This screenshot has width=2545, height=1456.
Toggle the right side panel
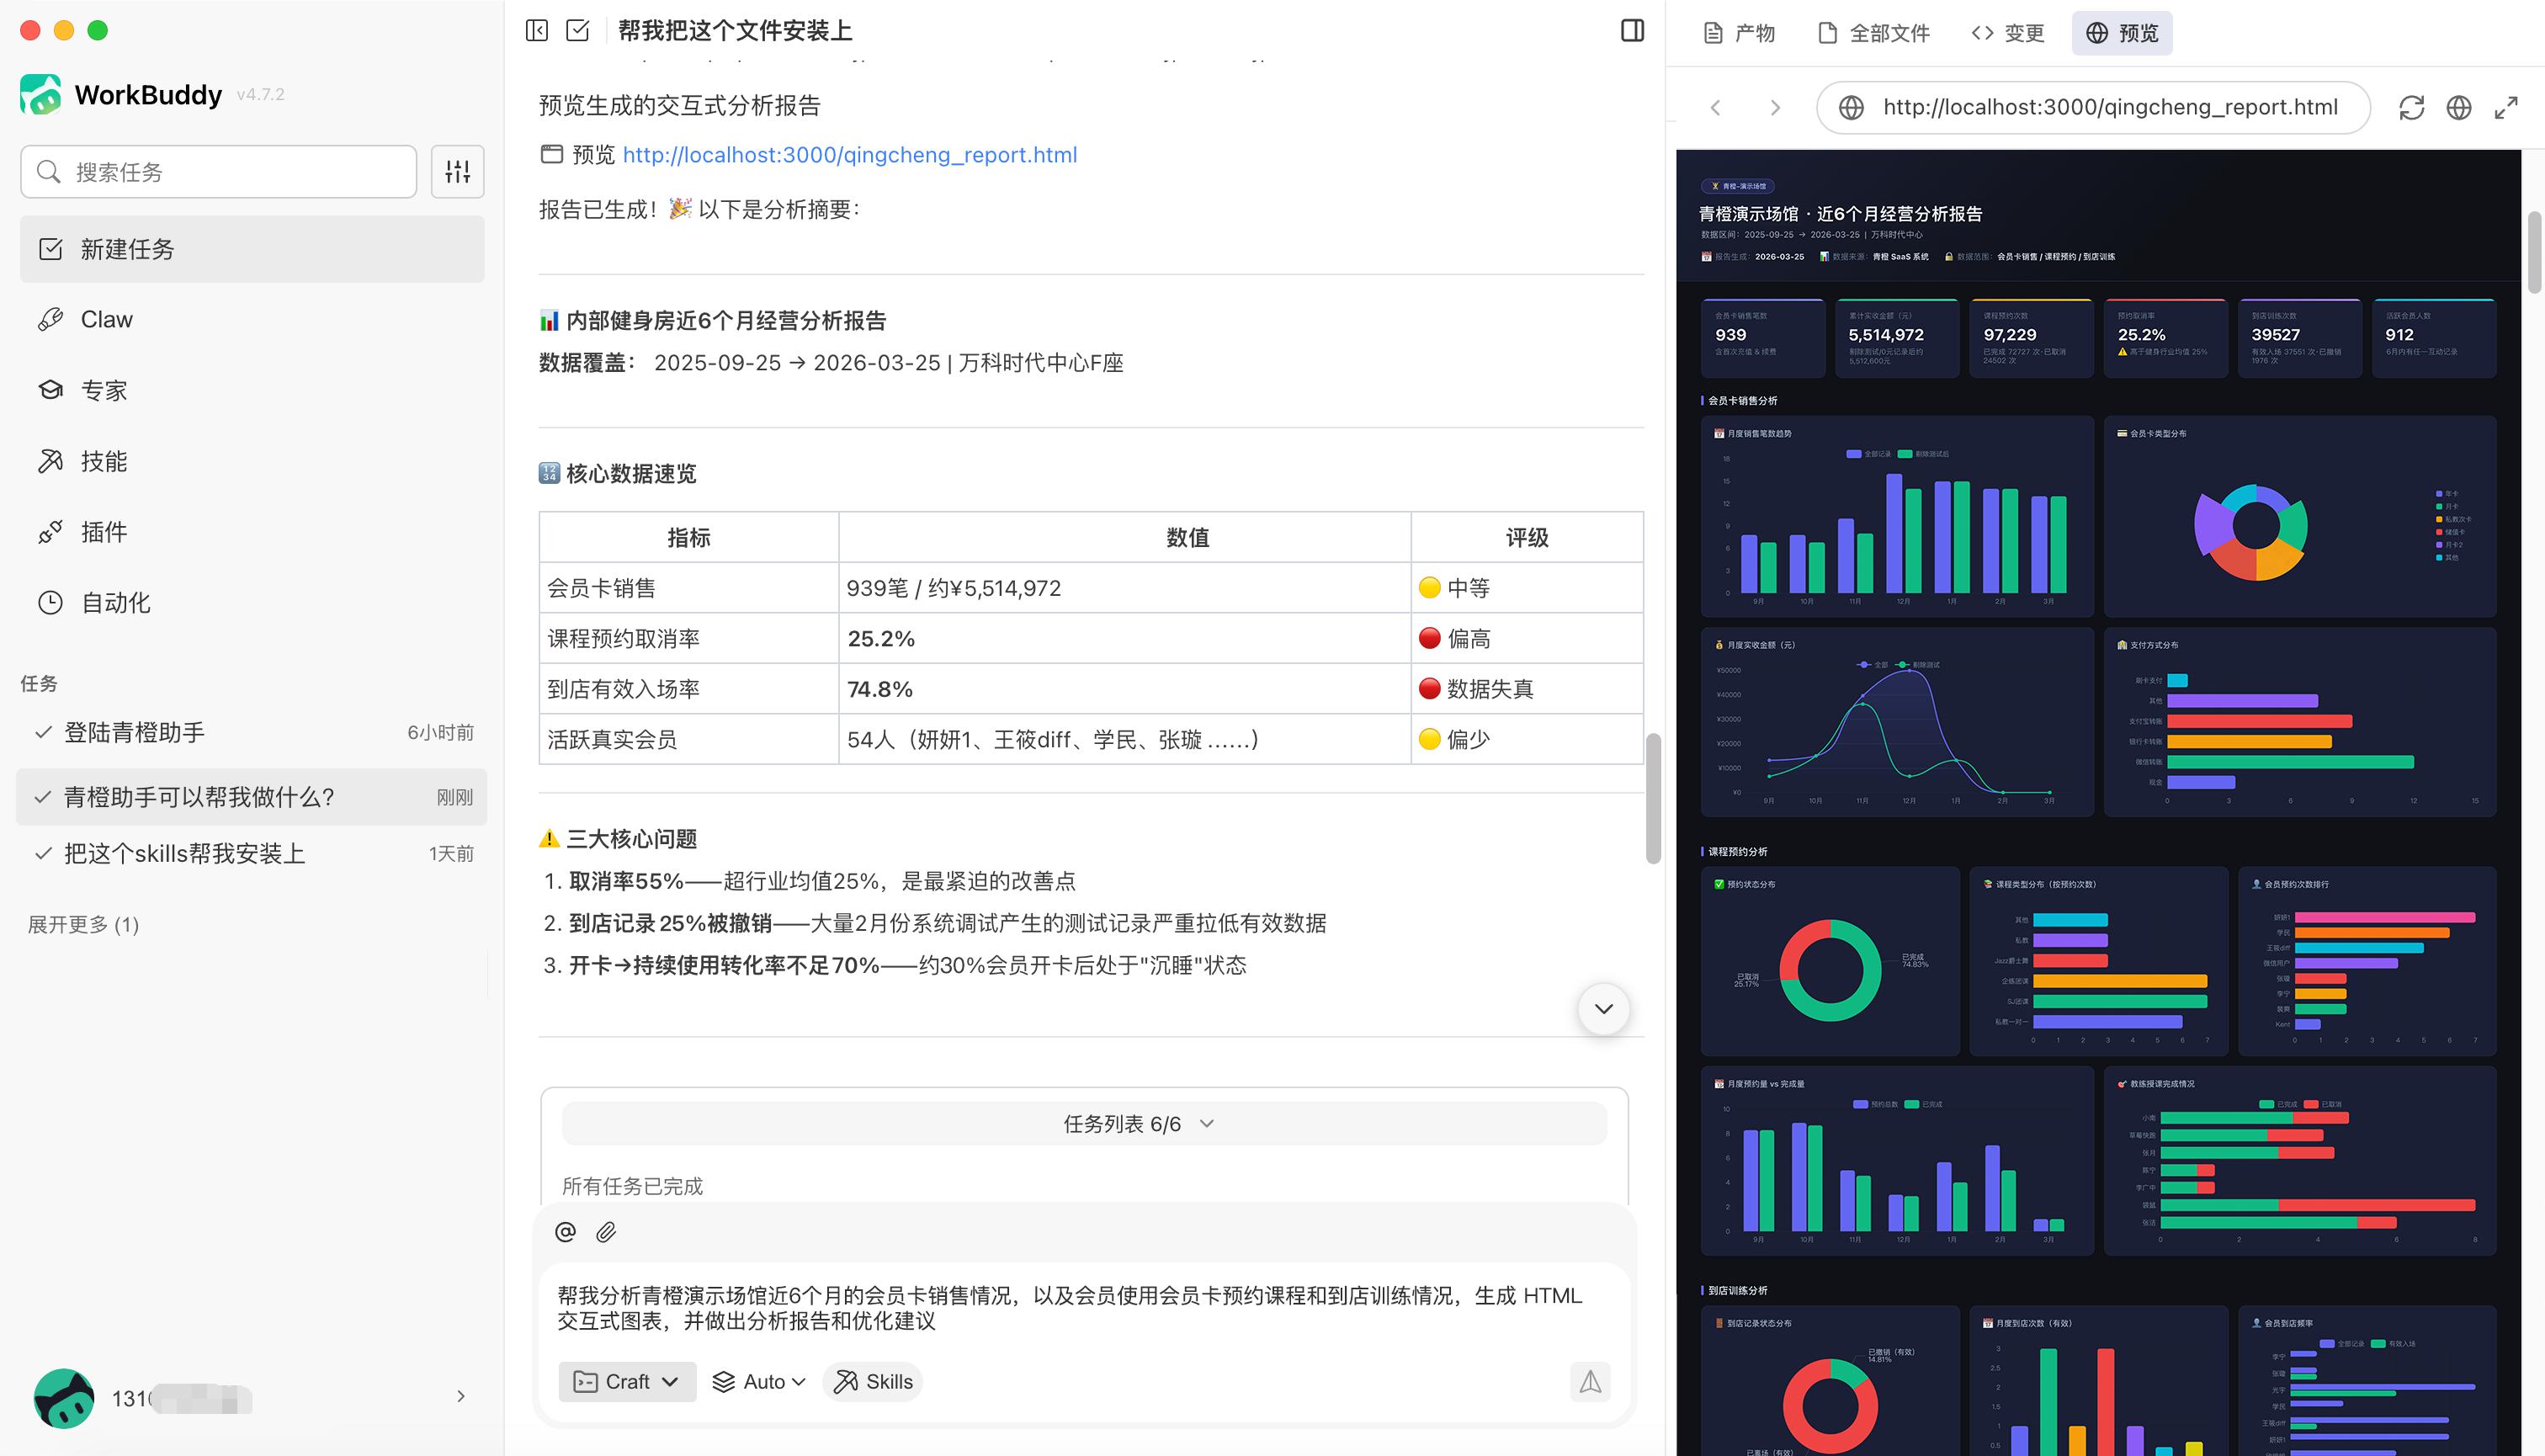(x=1632, y=30)
